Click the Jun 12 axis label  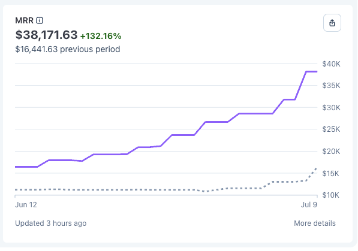[26, 205]
